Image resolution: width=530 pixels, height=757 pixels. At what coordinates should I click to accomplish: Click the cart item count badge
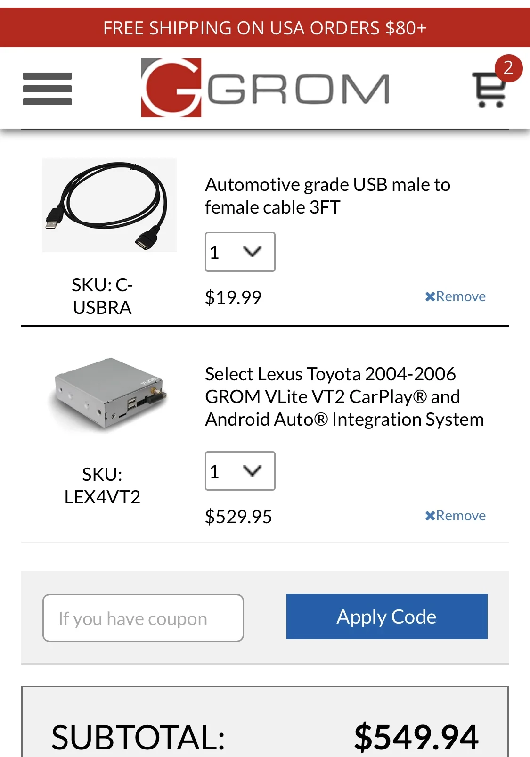[508, 68]
